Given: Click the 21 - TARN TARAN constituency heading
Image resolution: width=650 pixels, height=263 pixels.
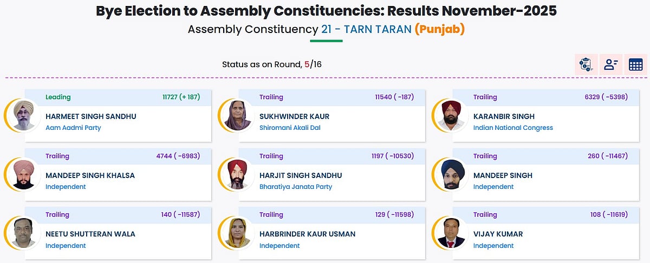Looking at the screenshot, I should [366, 29].
